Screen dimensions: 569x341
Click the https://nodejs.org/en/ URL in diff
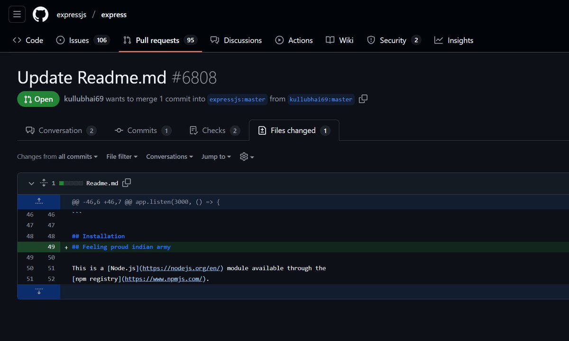[182, 268]
